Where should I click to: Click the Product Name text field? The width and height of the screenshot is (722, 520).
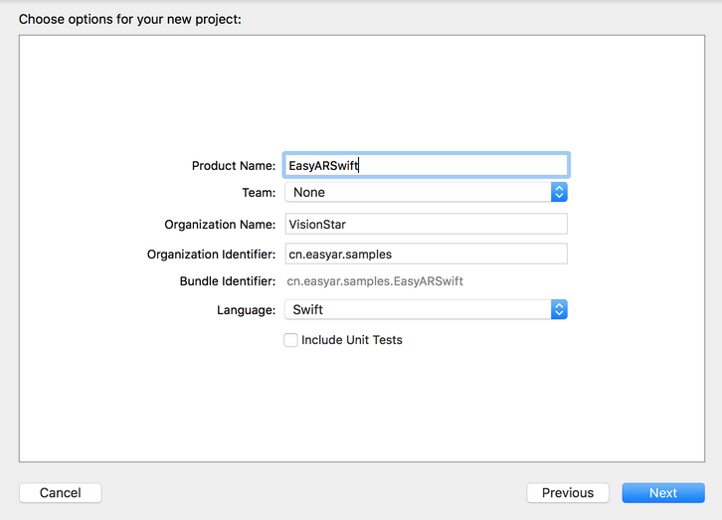pos(426,166)
